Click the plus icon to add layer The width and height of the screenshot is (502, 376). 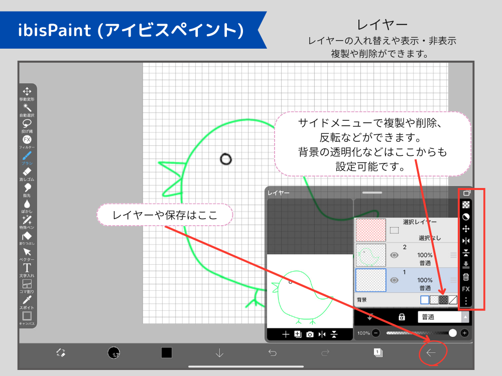pos(285,334)
